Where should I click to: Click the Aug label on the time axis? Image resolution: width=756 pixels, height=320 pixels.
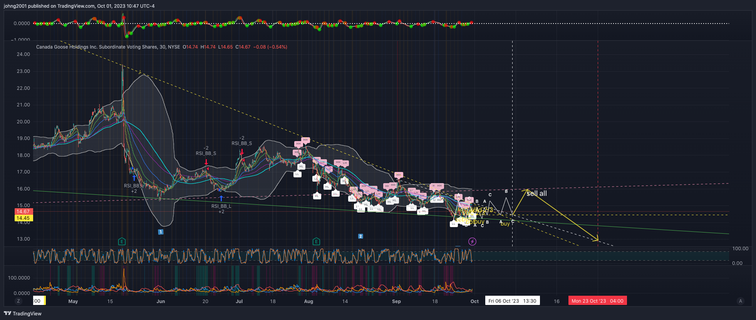[x=308, y=301]
